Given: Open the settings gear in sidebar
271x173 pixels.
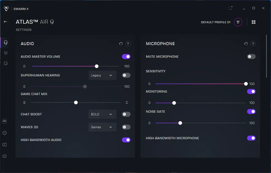Looking at the screenshot, I should point(4,133).
